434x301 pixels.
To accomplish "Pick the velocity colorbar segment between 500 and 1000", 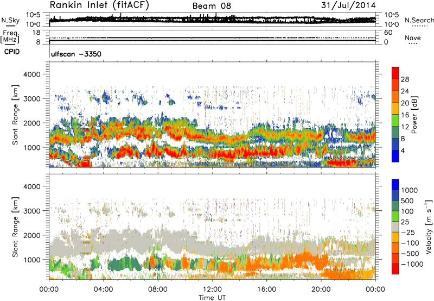I will (395, 195).
